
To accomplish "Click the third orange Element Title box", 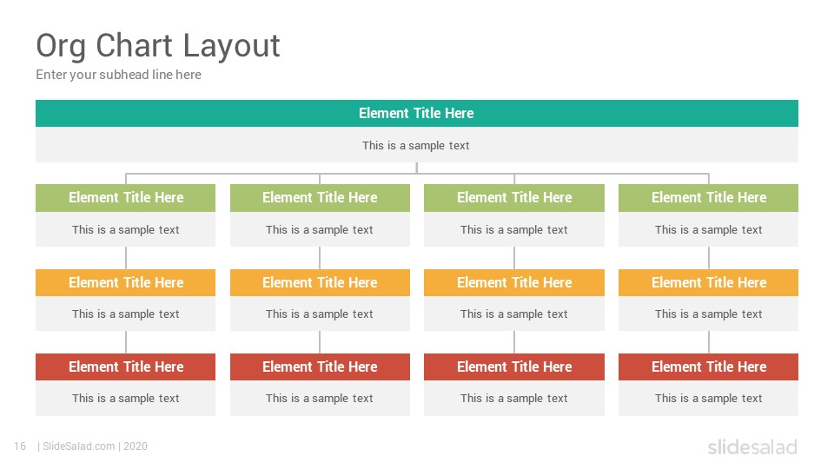I will pyautogui.click(x=514, y=282).
